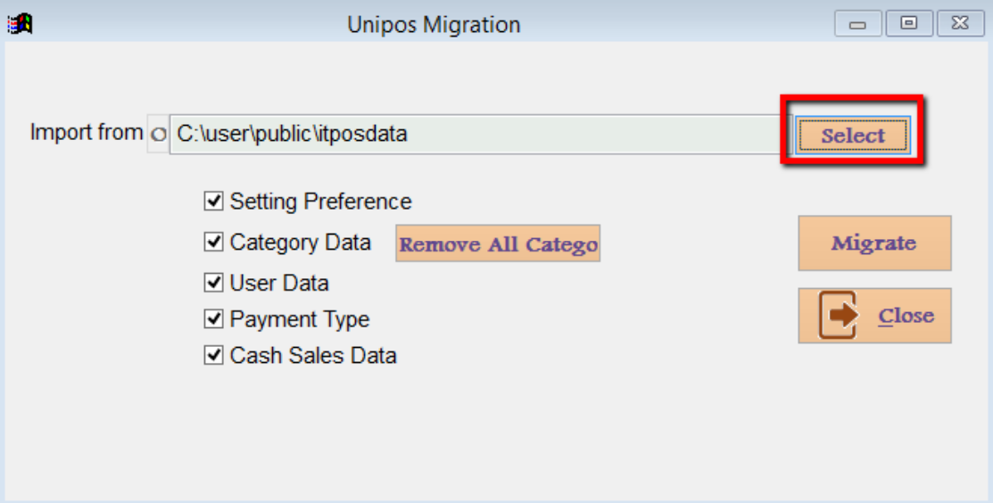Click the Unipos Migration title bar text

click(x=434, y=25)
